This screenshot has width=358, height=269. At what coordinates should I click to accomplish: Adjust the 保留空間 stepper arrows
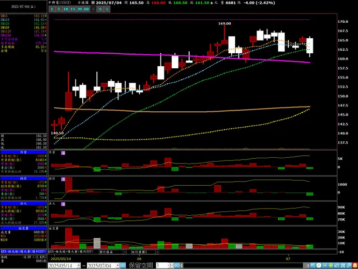(171, 266)
